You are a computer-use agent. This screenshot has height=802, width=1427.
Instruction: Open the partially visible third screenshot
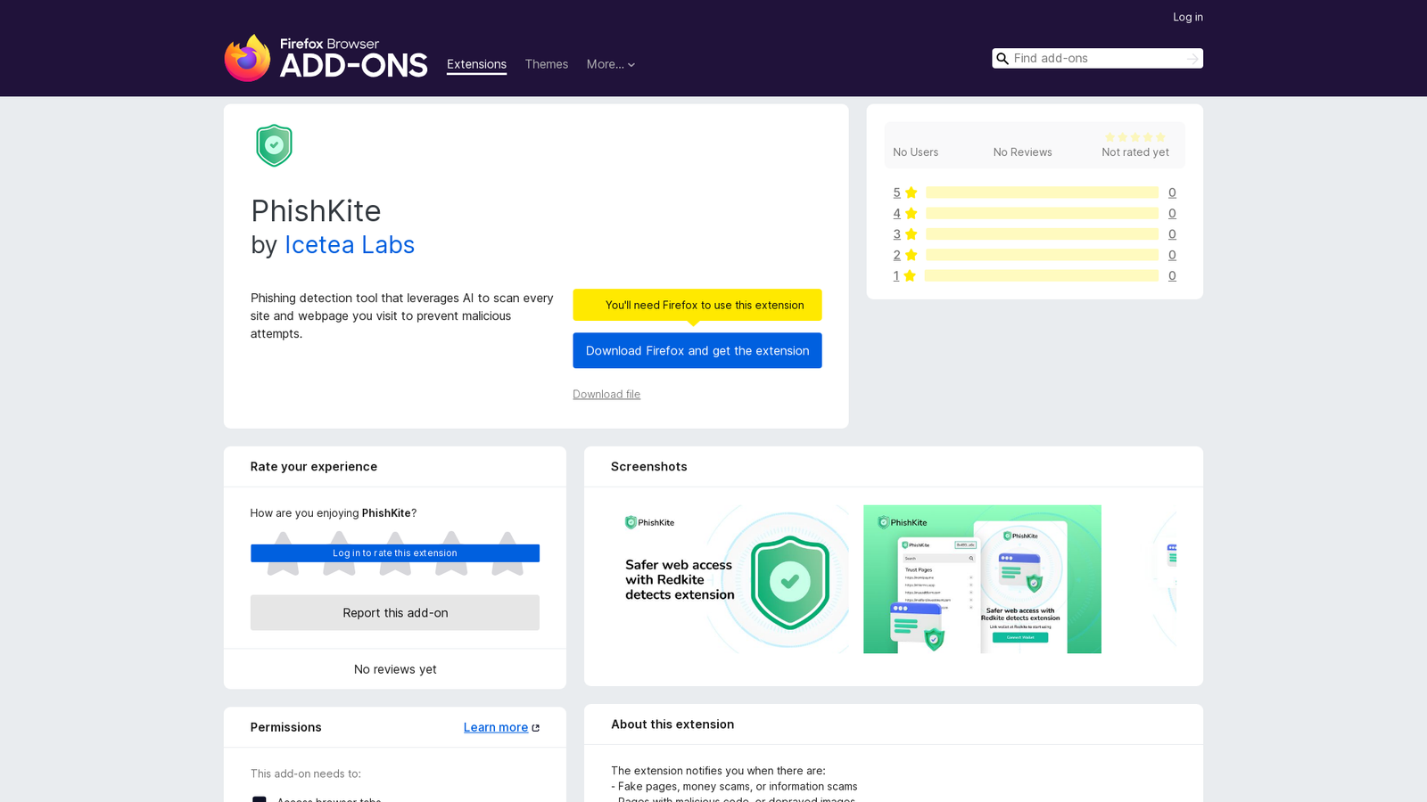pyautogui.click(x=1146, y=579)
